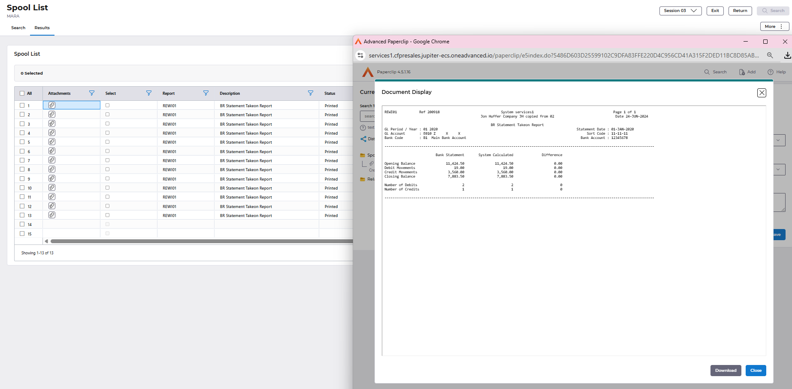Open the More options menu
The width and height of the screenshot is (792, 389).
(x=774, y=27)
